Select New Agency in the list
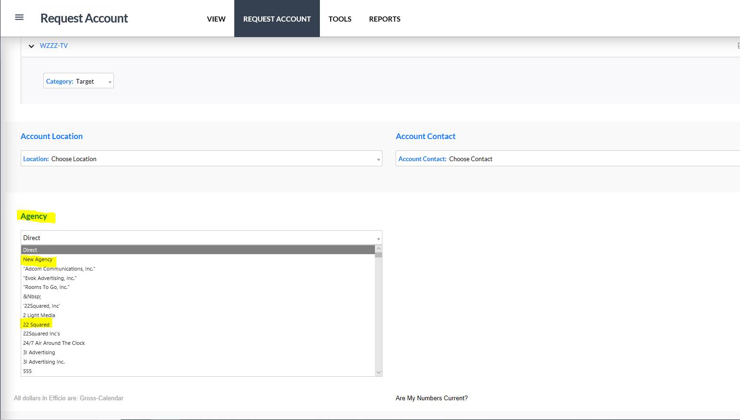 click(198, 259)
